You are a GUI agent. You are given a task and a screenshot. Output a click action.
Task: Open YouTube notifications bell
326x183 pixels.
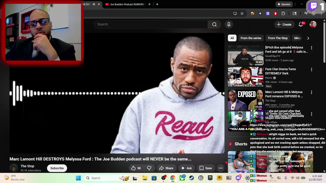coord(301,24)
